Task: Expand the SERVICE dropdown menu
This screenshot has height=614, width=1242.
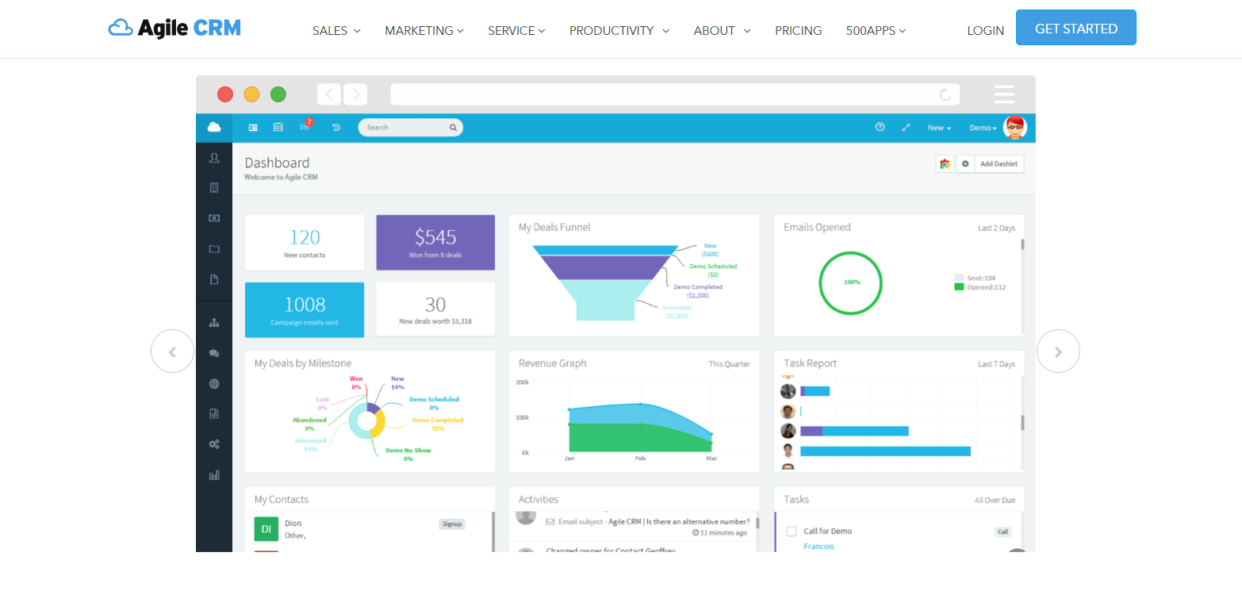Action: coord(516,30)
